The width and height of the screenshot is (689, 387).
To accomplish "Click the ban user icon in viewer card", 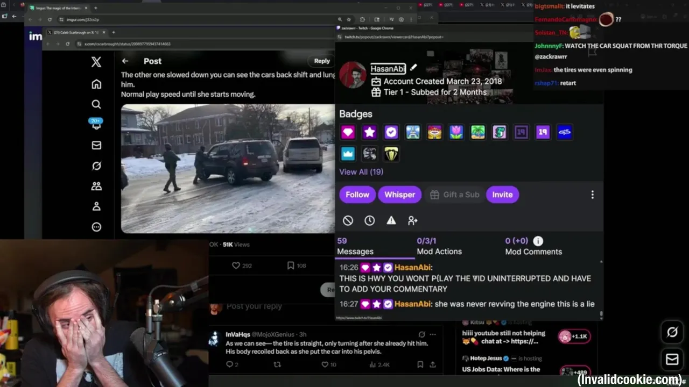I will (348, 220).
